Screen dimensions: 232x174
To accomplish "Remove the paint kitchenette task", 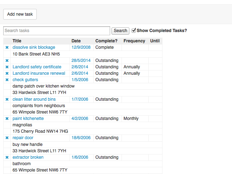I will pyautogui.click(x=7, y=118).
